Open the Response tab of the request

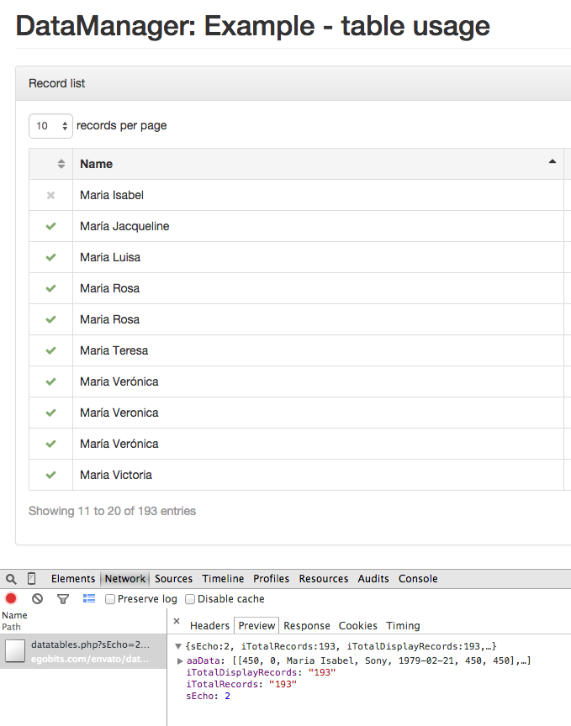306,626
